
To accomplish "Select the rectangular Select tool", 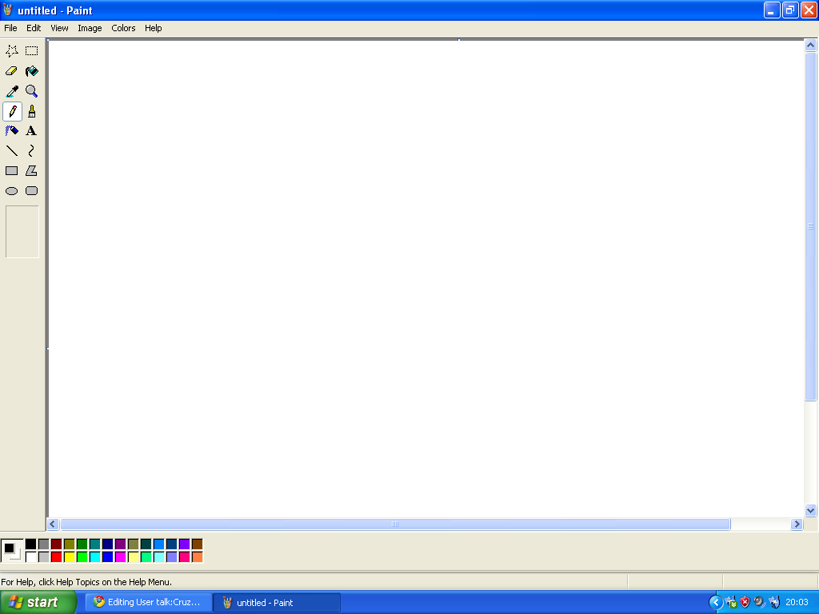I will pyautogui.click(x=31, y=51).
